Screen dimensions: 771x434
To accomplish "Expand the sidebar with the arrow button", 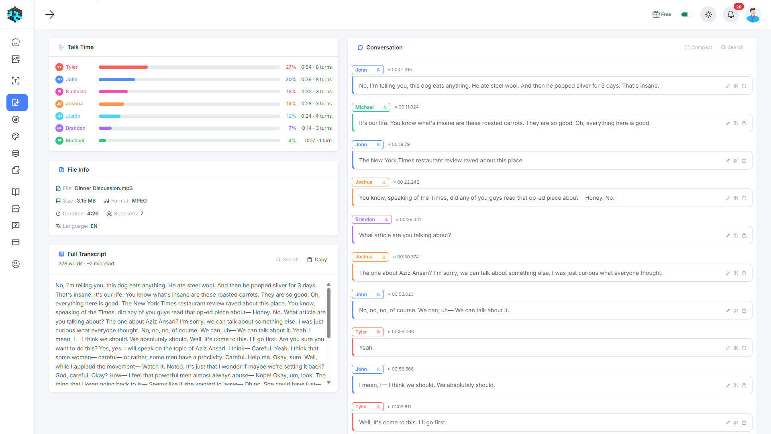I will click(50, 14).
